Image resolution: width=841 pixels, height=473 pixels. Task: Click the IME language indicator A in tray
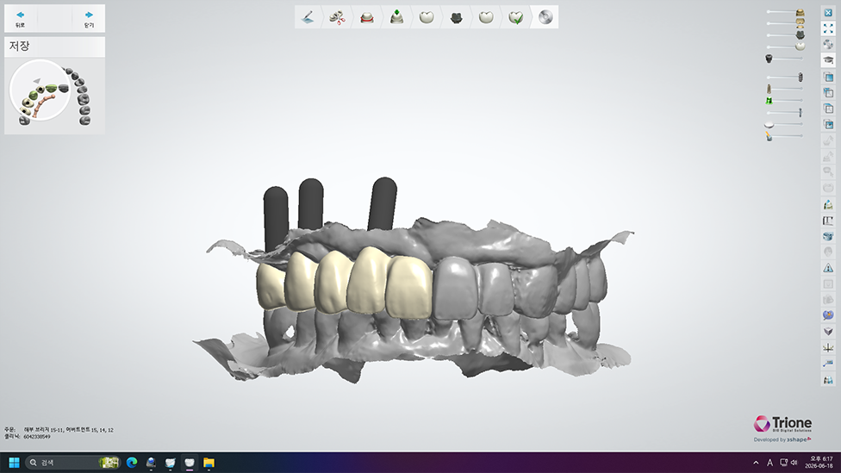coord(769,463)
